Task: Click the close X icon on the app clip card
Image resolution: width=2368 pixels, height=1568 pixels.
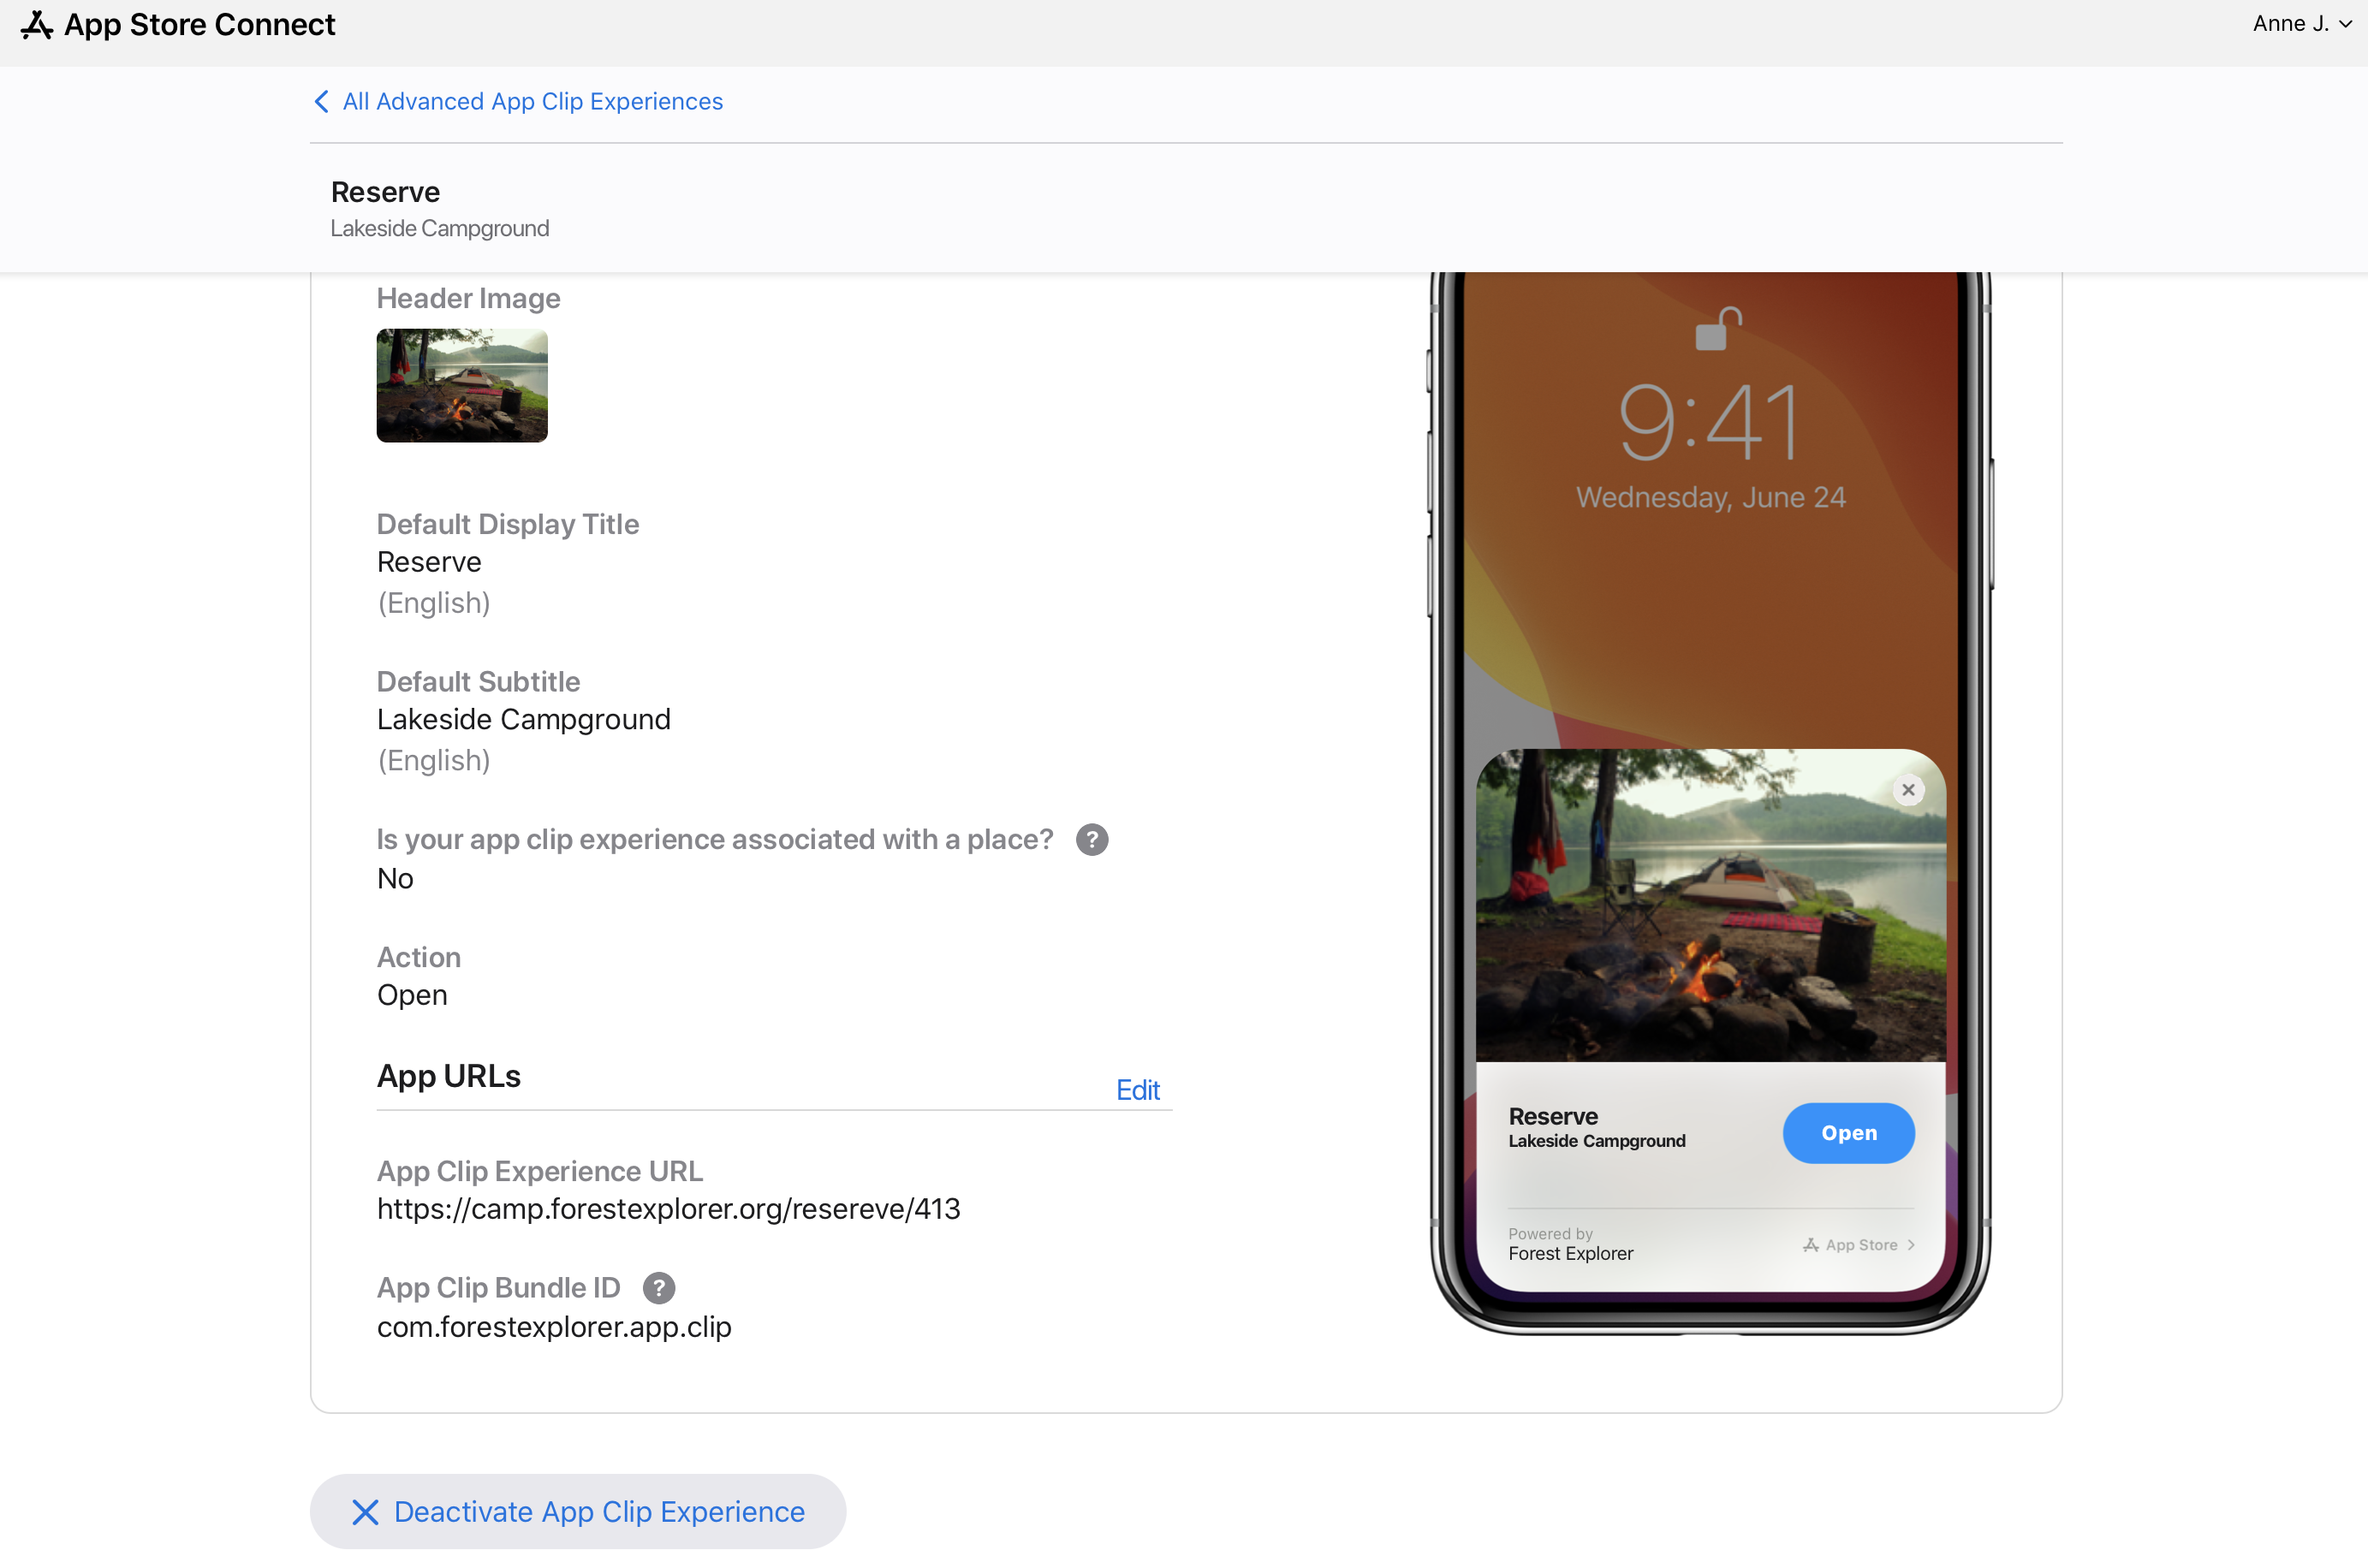Action: point(1907,789)
